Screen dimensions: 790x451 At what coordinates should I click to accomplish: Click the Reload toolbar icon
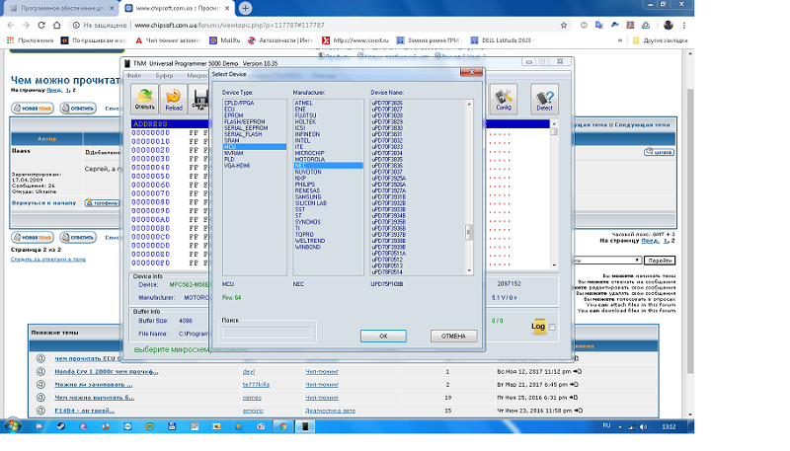173,98
